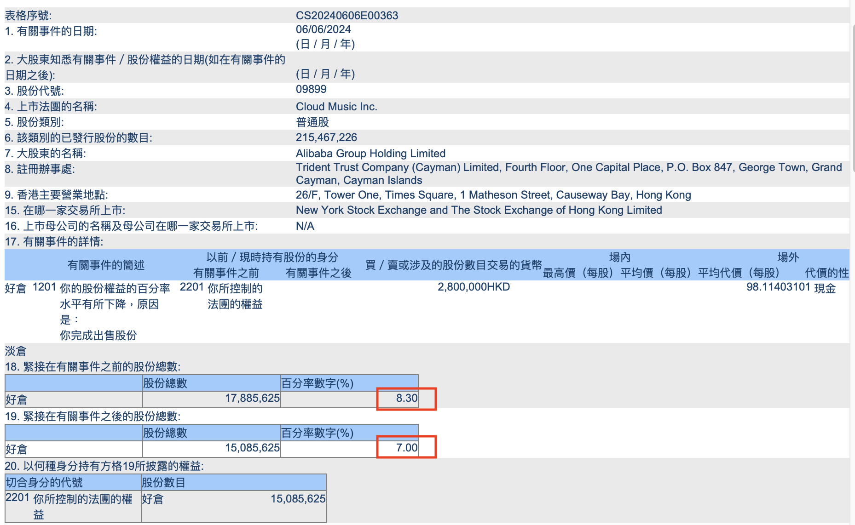Select code "2201" in the section 20 table
The image size is (855, 525).
tap(17, 498)
